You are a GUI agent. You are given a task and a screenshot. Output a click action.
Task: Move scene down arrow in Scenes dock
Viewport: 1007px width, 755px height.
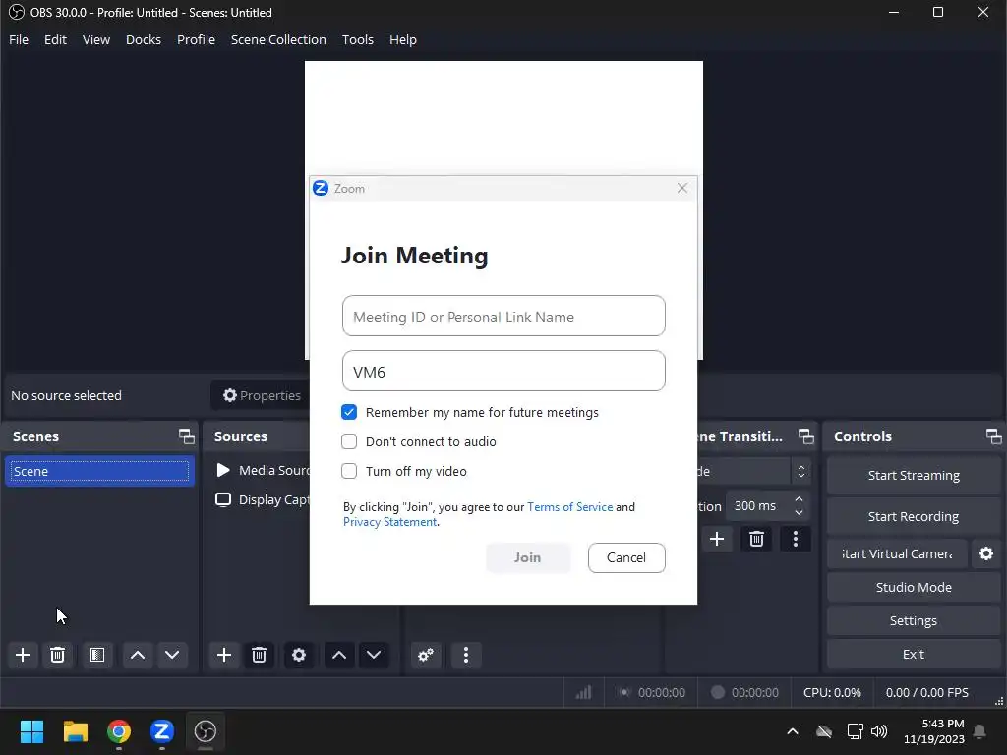pos(172,655)
